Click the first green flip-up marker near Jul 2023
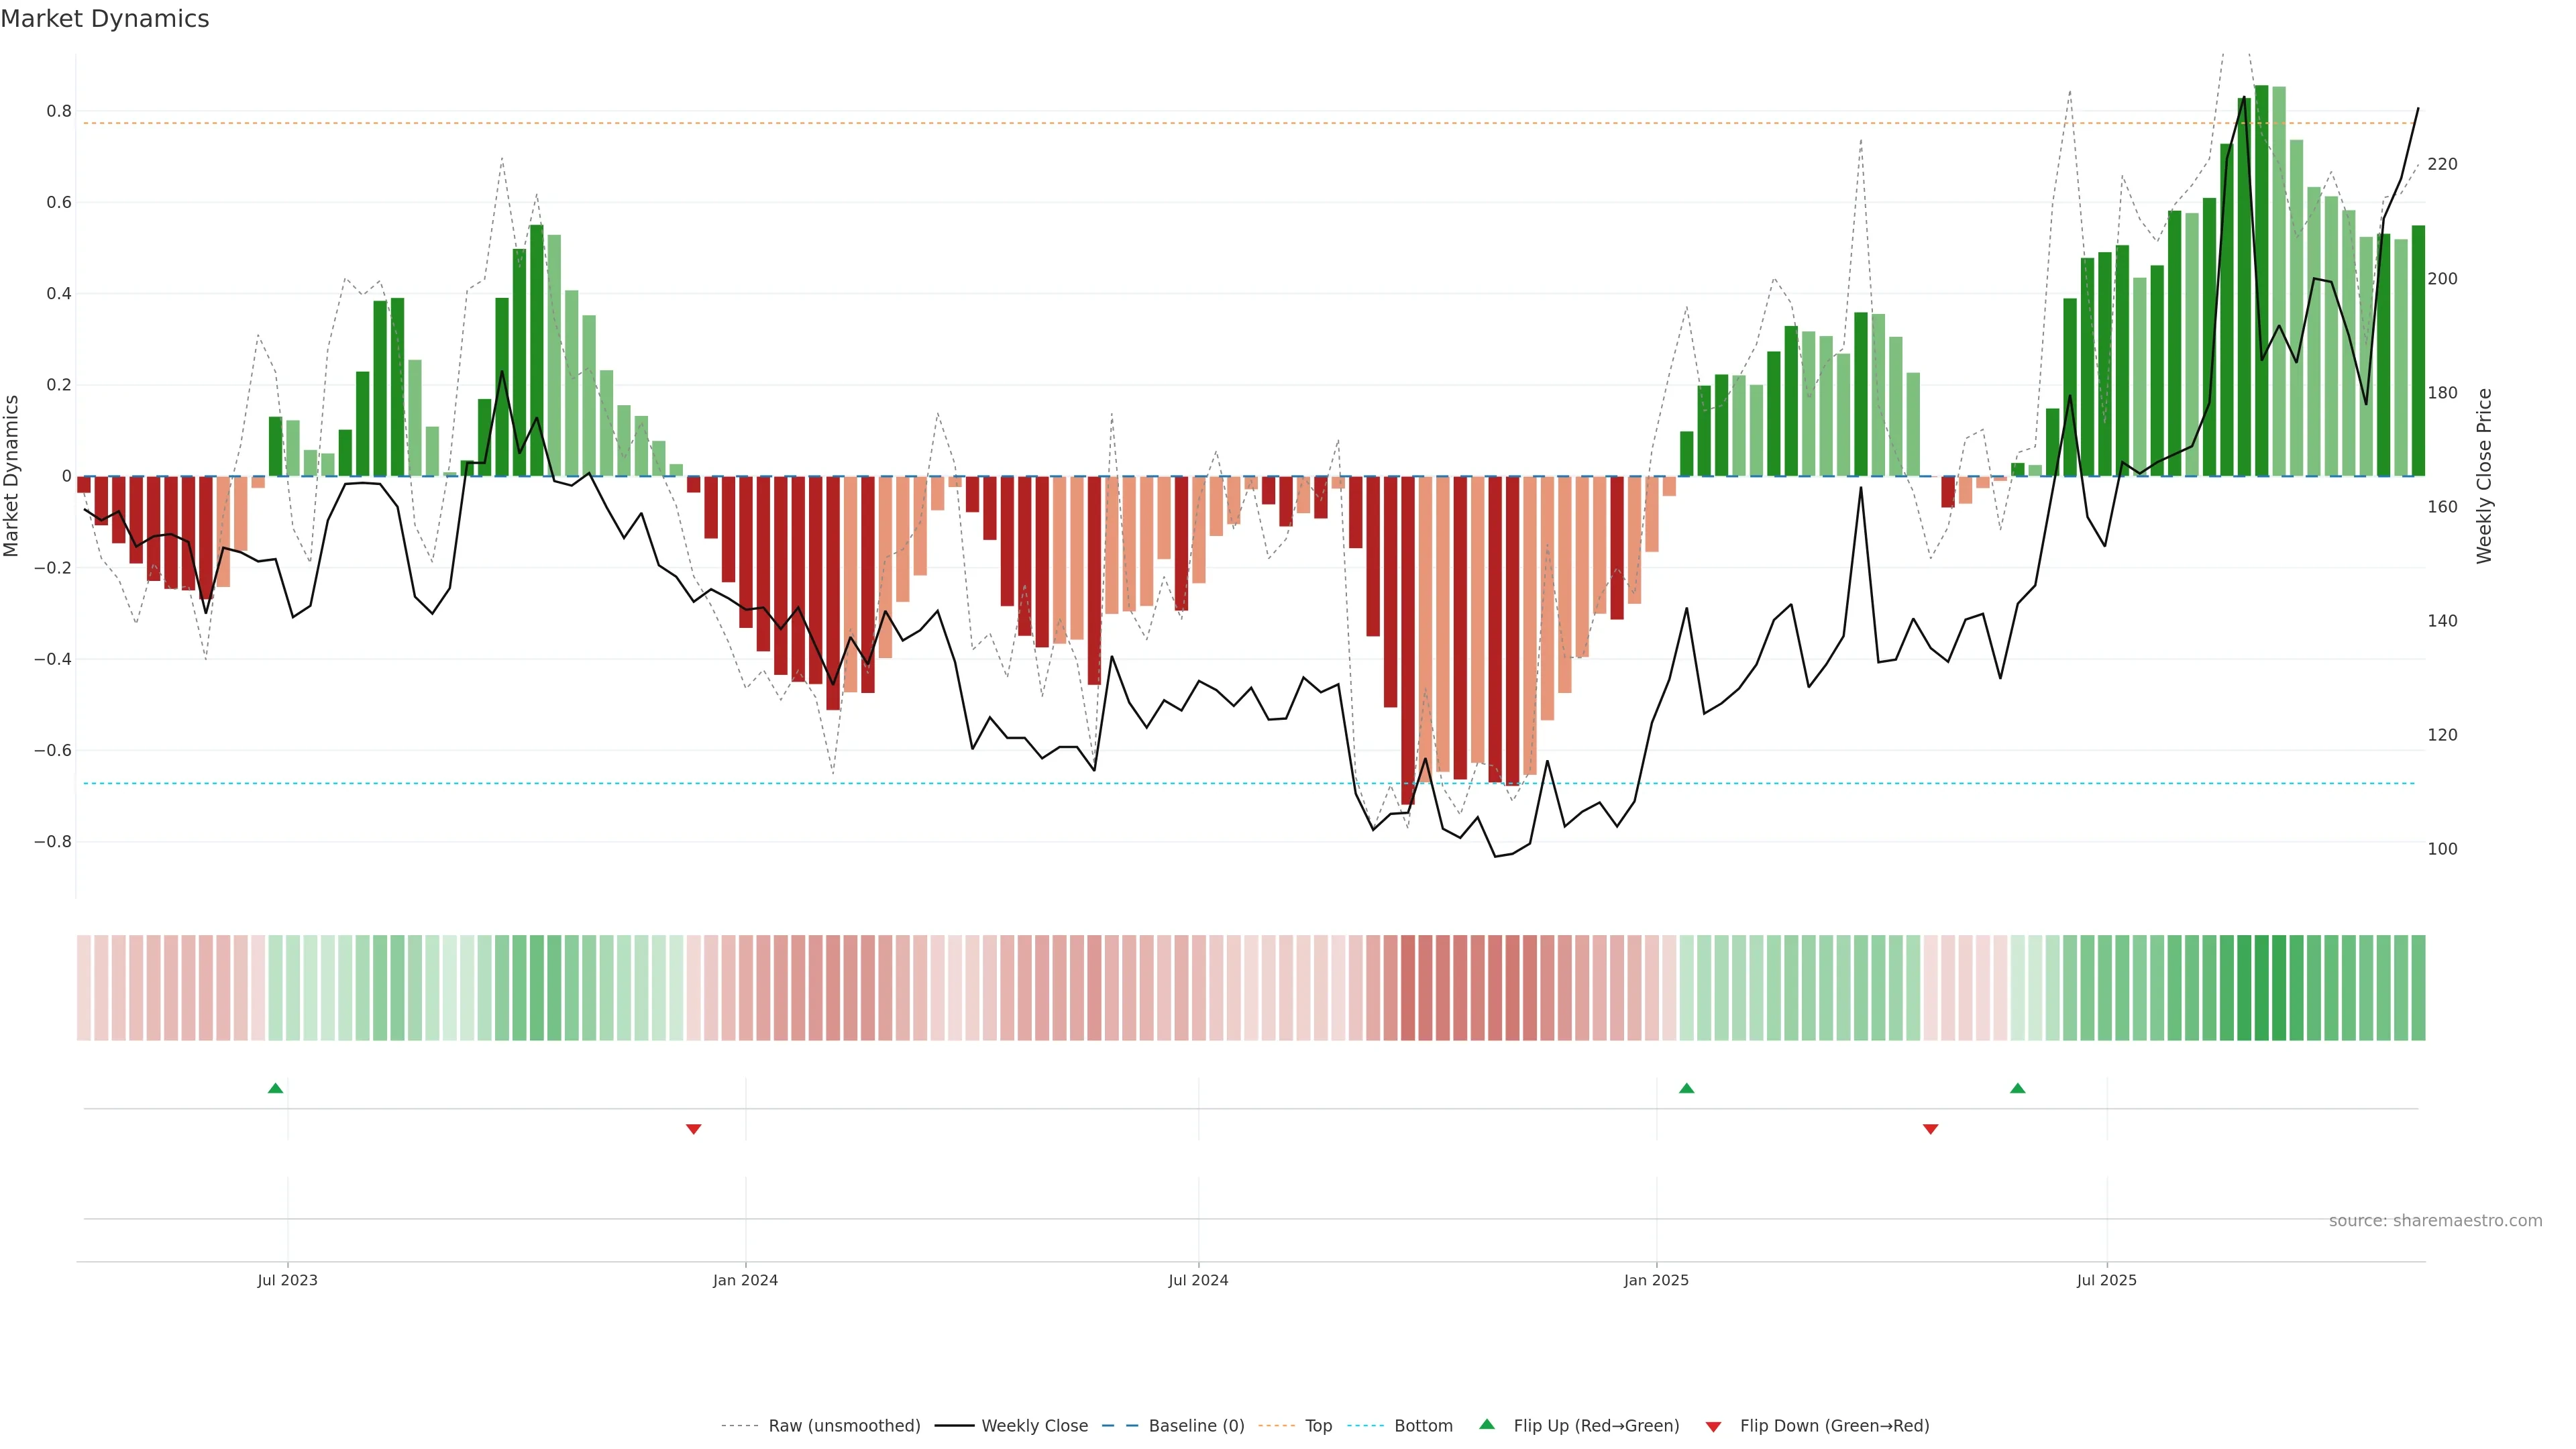The width and height of the screenshot is (2576, 1449). click(276, 1088)
